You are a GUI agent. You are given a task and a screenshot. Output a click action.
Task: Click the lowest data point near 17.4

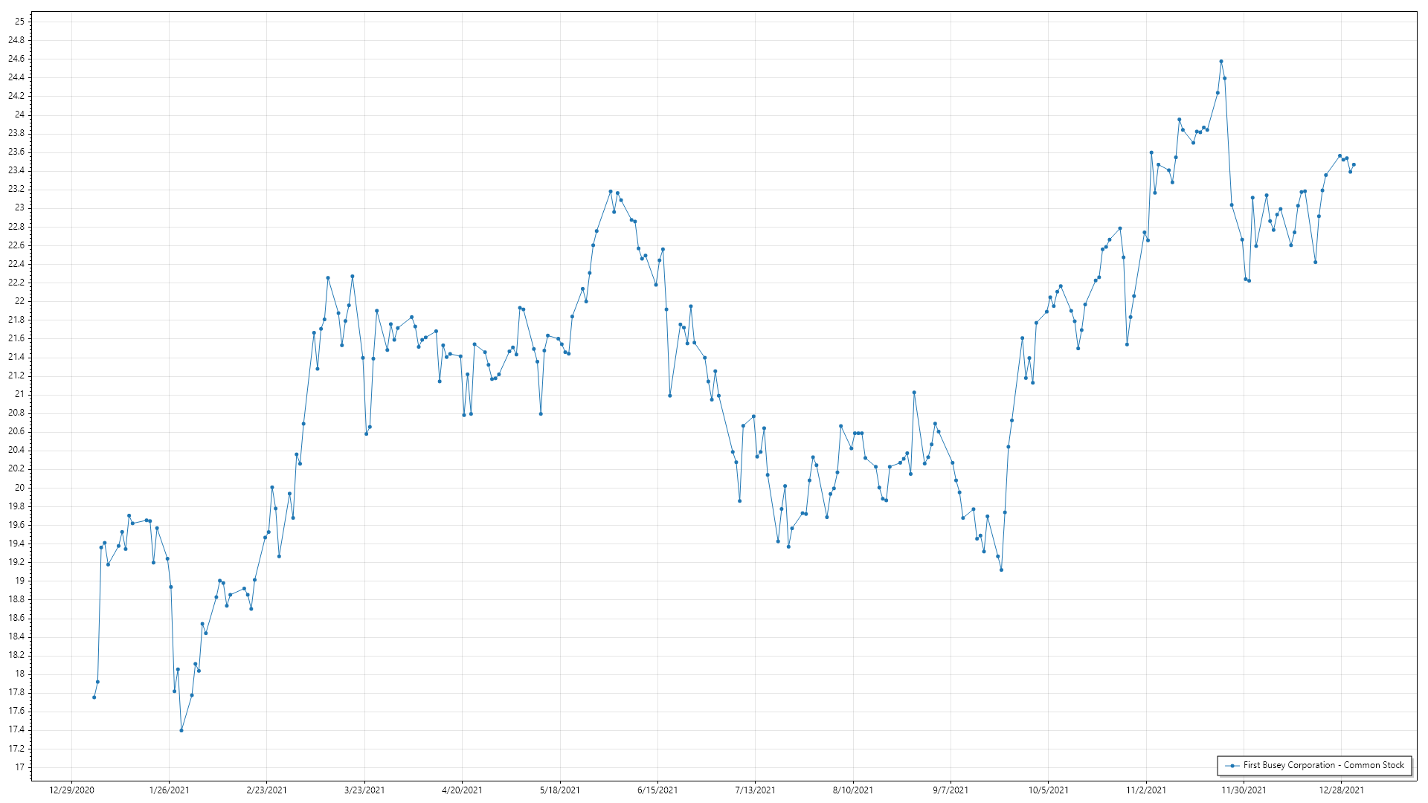click(181, 730)
